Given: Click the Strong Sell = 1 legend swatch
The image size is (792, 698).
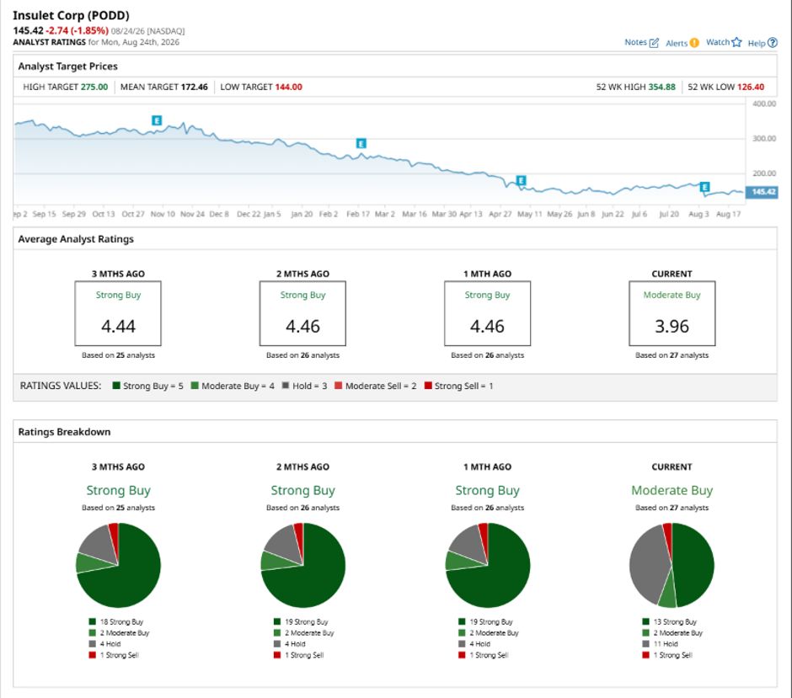Looking at the screenshot, I should point(428,386).
